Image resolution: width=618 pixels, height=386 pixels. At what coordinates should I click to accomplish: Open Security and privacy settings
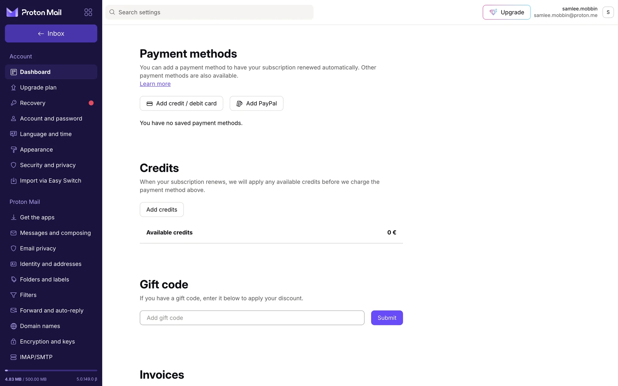coord(48,165)
